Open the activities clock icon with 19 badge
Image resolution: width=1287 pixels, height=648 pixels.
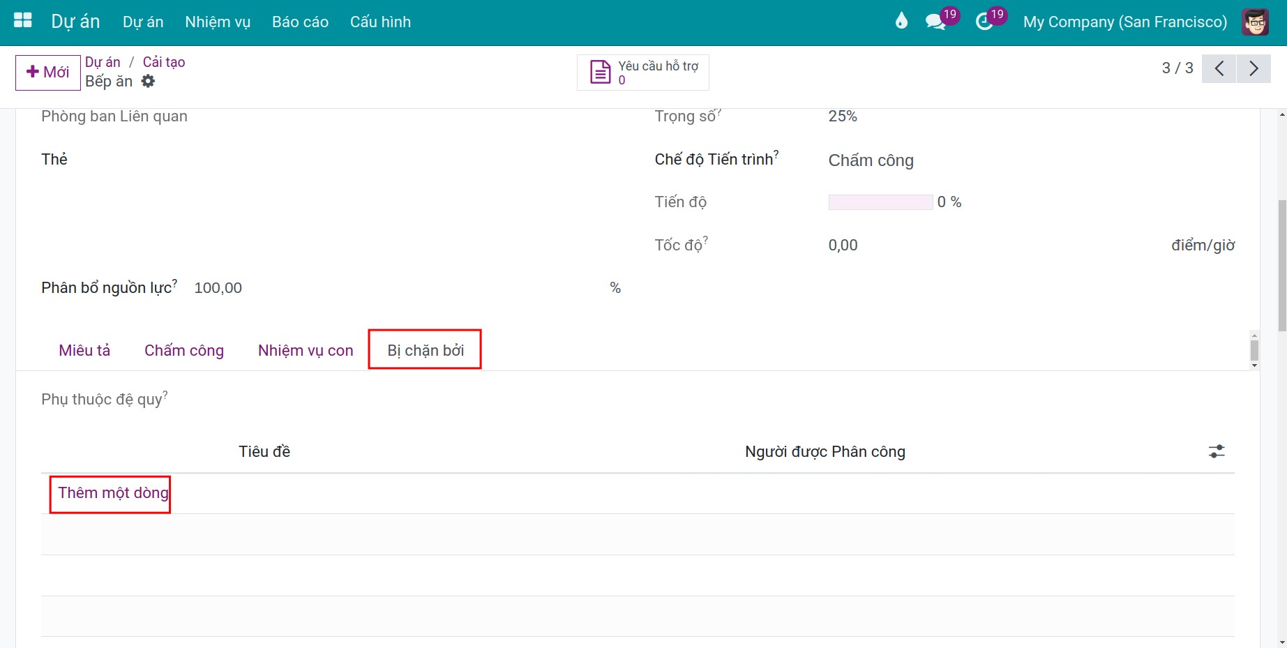point(984,22)
